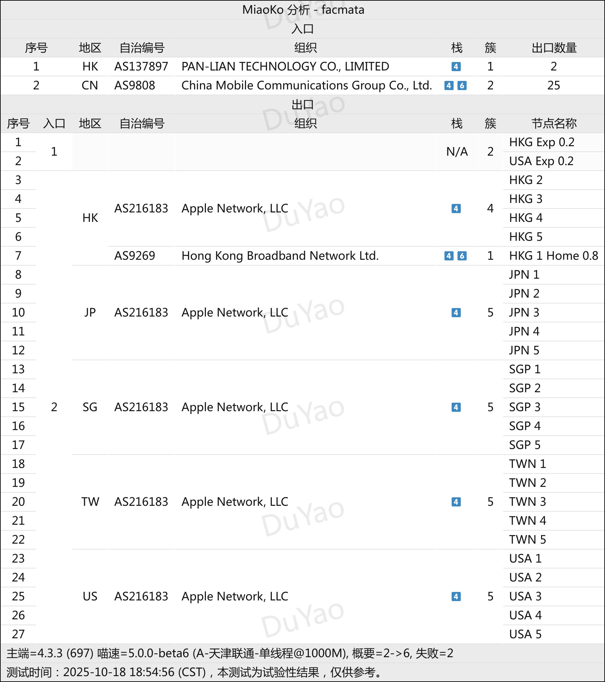Click the IPv4 badge for China Mobile
Viewport: 605px width, 682px height.
[x=449, y=85]
